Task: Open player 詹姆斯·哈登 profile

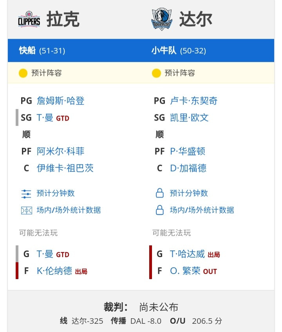Action: point(60,101)
